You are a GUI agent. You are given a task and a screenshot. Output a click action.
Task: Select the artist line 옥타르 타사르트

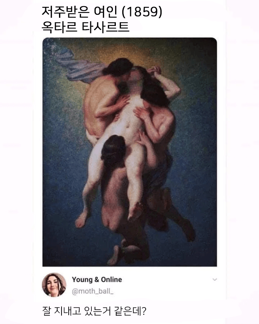click(86, 27)
